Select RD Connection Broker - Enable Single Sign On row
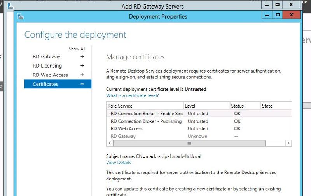 coord(199,113)
